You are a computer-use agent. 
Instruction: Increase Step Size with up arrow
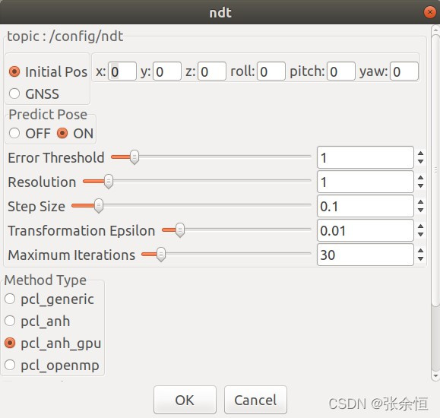pos(420,202)
